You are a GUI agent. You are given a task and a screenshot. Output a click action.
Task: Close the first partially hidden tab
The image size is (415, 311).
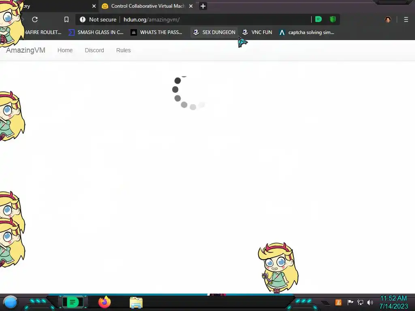point(94,6)
